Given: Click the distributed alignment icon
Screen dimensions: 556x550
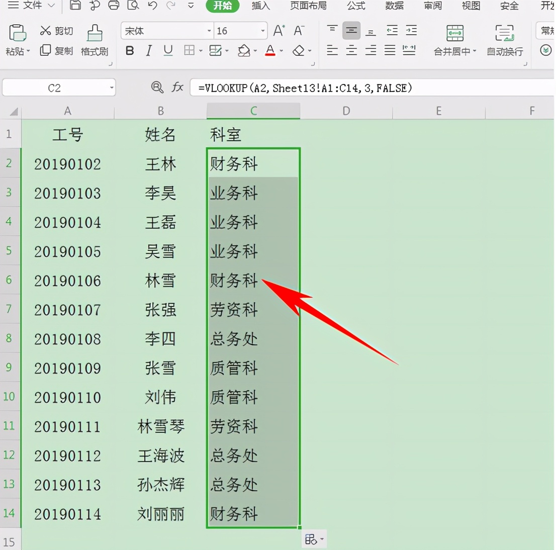Looking at the screenshot, I should pos(409,50).
